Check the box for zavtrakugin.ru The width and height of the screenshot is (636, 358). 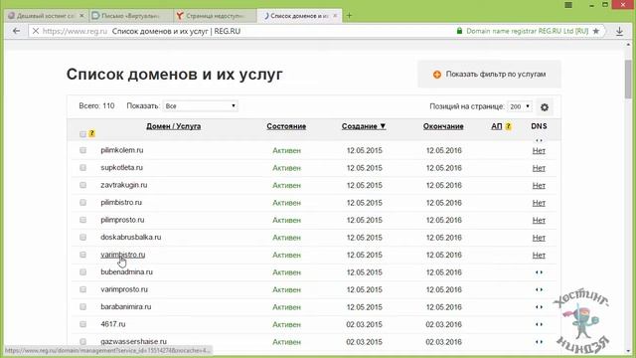(x=82, y=185)
